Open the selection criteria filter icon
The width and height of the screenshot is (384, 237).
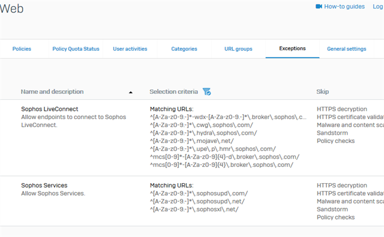pos(206,92)
